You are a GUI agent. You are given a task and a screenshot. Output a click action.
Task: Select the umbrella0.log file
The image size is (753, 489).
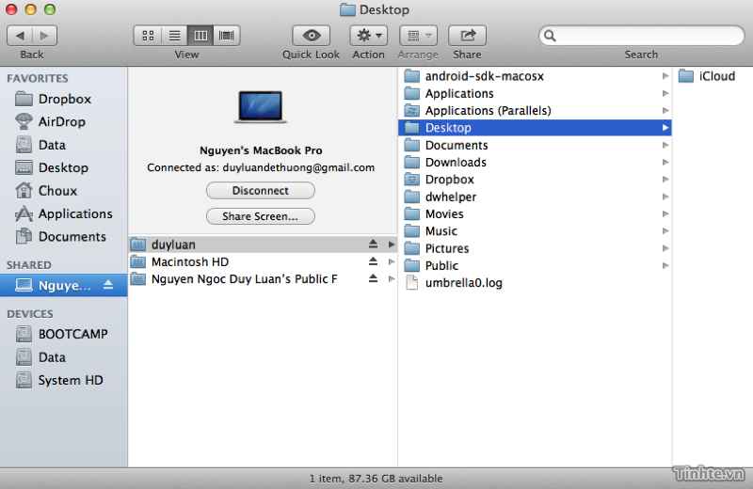point(535,283)
